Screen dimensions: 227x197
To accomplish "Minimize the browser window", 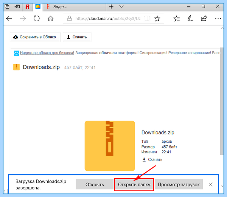I will pyautogui.click(x=189, y=6).
